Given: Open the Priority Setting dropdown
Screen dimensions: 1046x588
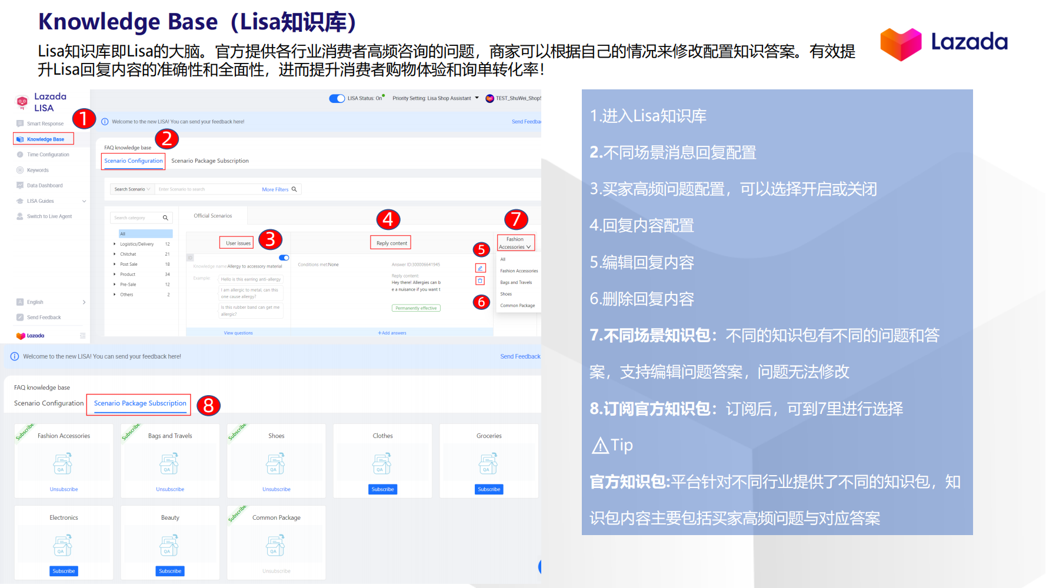Looking at the screenshot, I should pos(435,98).
